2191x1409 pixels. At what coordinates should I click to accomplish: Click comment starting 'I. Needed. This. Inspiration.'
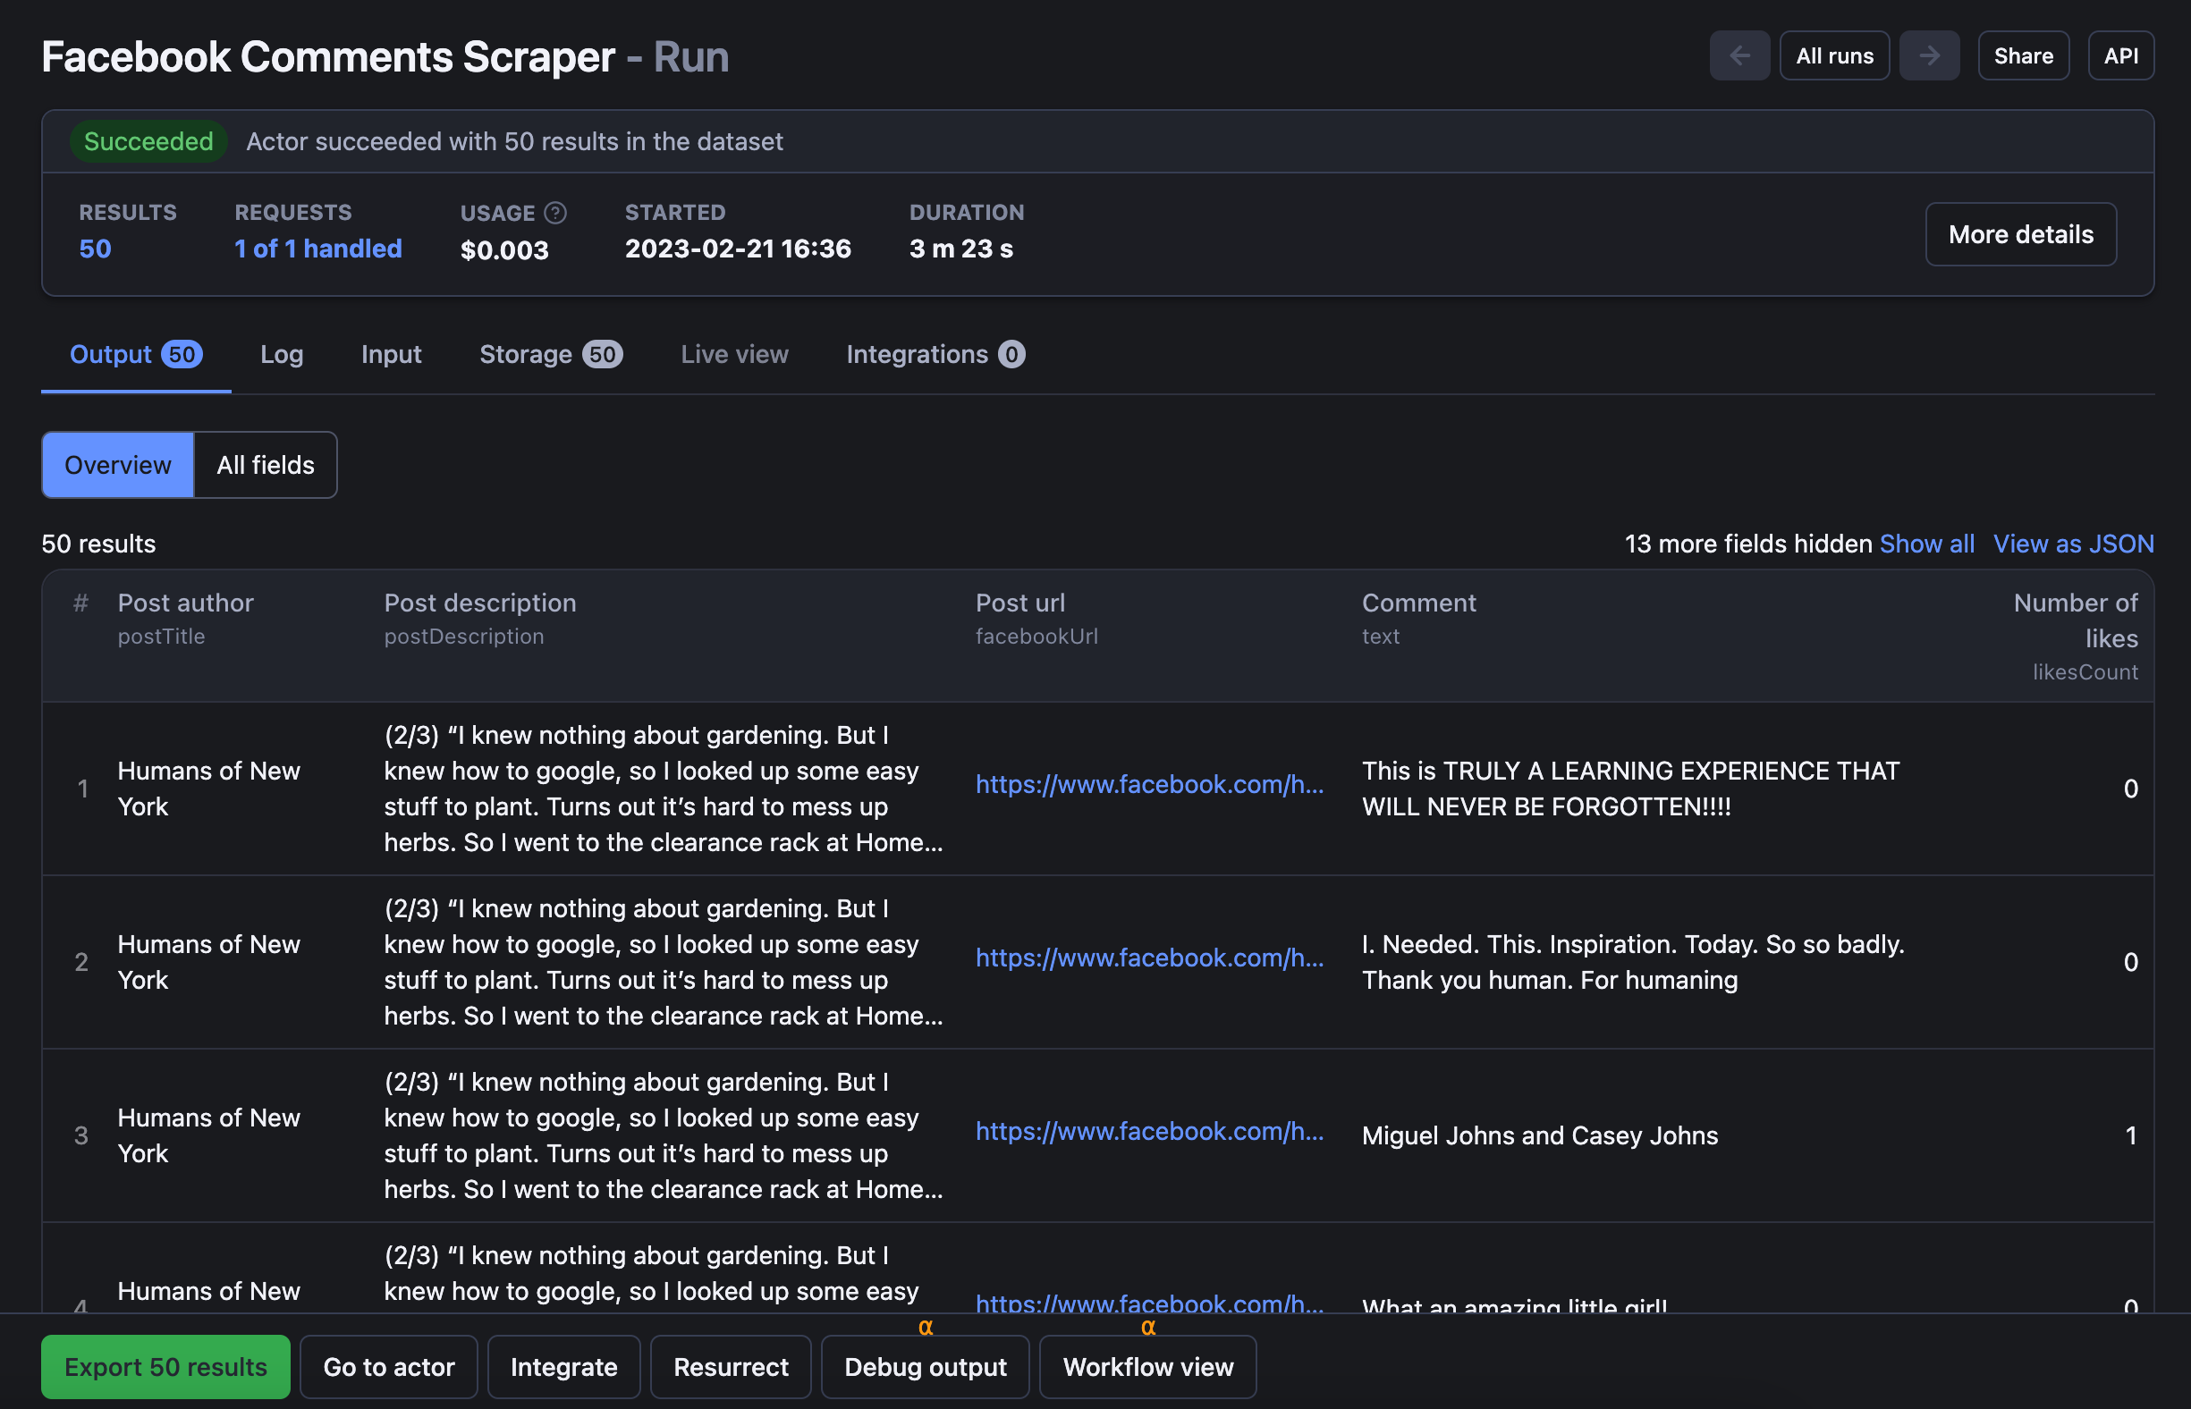tap(1633, 962)
